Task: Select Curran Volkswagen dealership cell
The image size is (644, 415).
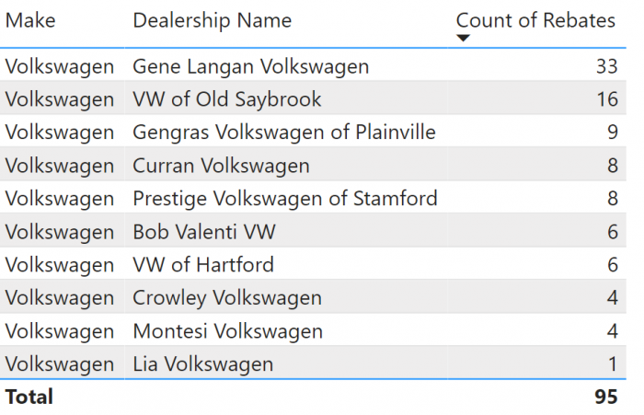Action: (x=221, y=166)
